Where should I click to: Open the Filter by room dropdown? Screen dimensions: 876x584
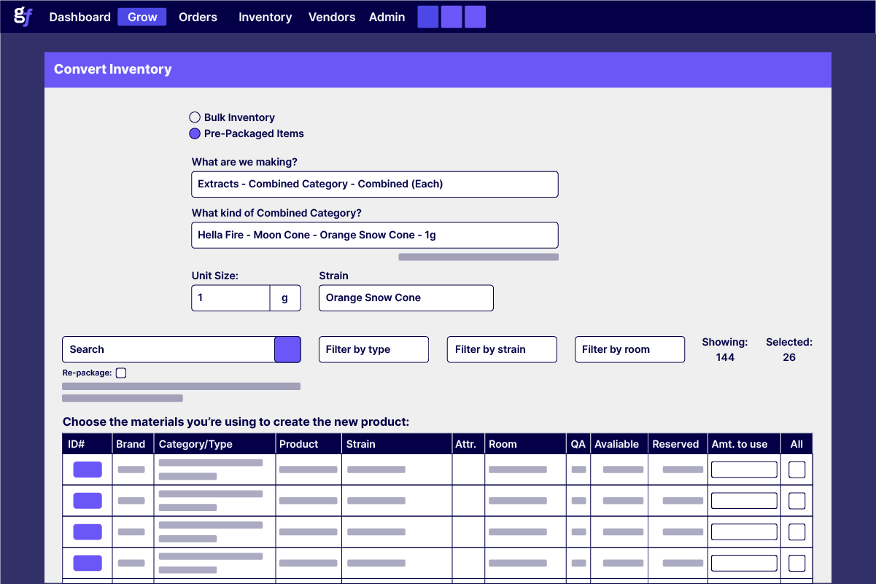point(629,349)
